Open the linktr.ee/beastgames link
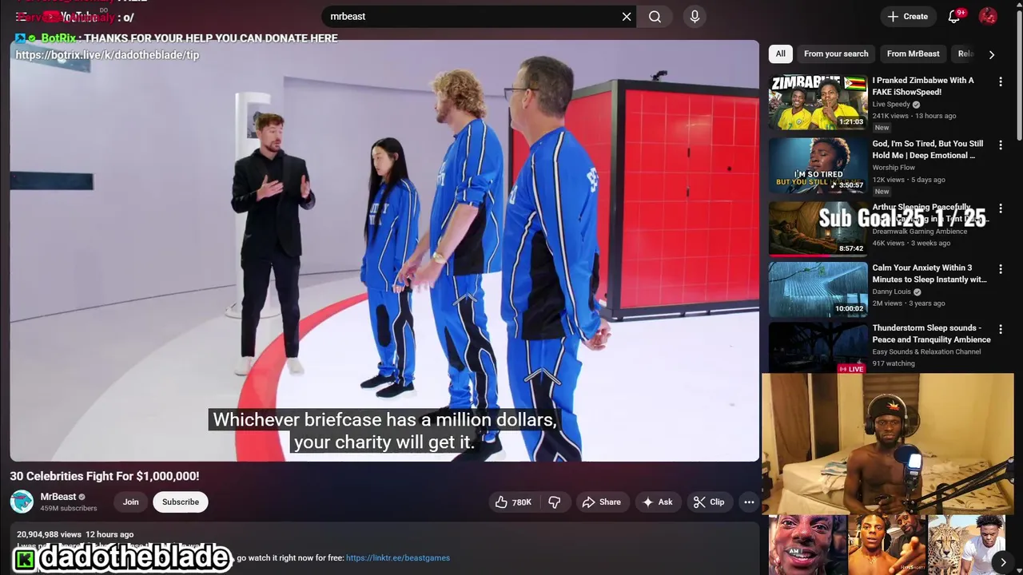The width and height of the screenshot is (1023, 575). pos(398,557)
